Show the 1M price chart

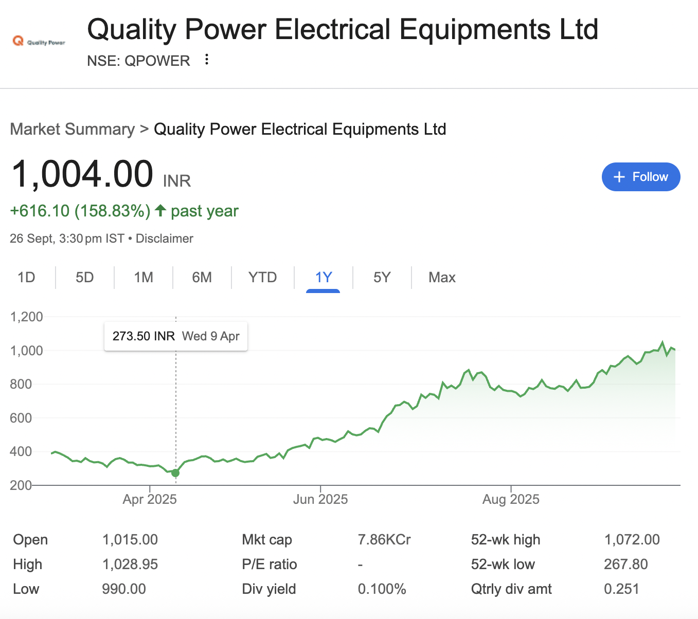[144, 278]
